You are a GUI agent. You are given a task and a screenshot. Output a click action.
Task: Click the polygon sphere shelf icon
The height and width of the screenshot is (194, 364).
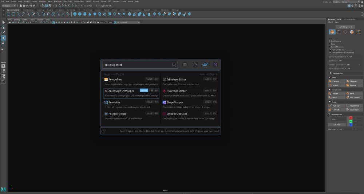[x=75, y=14]
